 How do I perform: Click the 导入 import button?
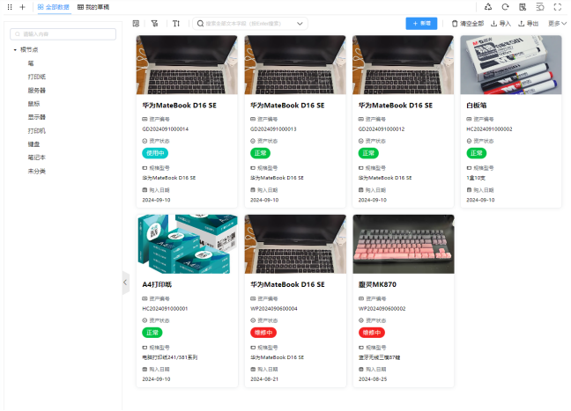point(501,24)
